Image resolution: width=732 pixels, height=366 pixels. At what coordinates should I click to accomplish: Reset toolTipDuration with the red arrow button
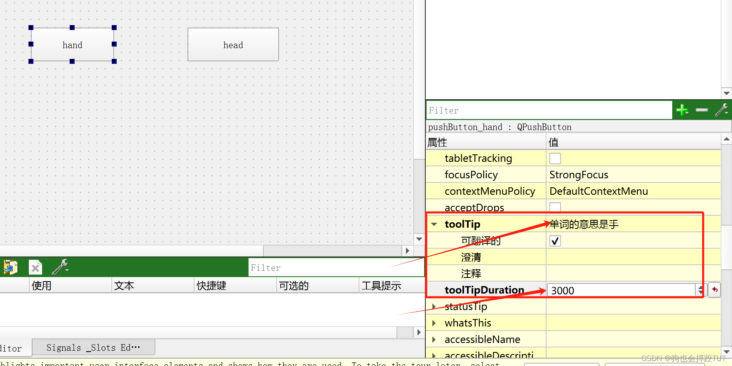(714, 290)
